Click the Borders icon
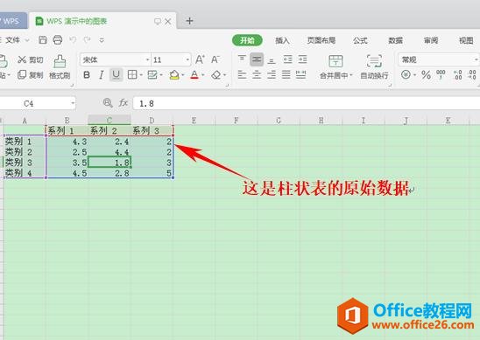 tap(132, 74)
